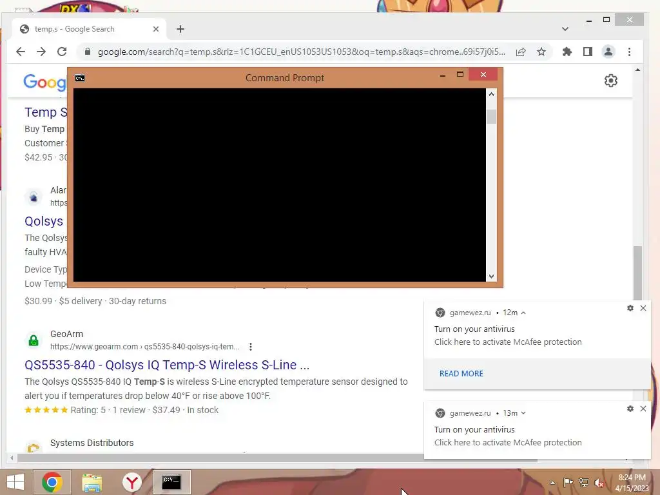
Task: Click the Command Prompt scrollbar thumb
Action: 491,117
